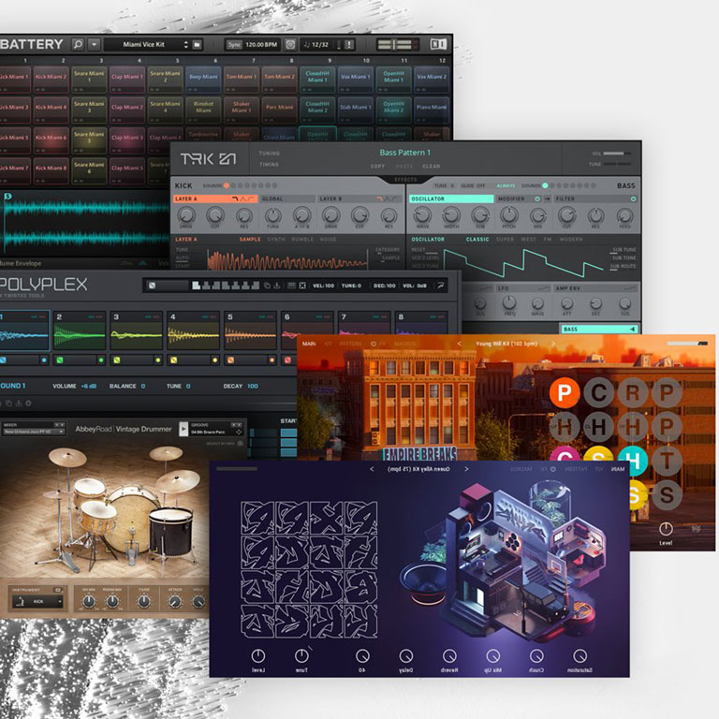The height and width of the screenshot is (719, 719).
Task: Click the Battery search magnifier icon
Action: click(78, 44)
